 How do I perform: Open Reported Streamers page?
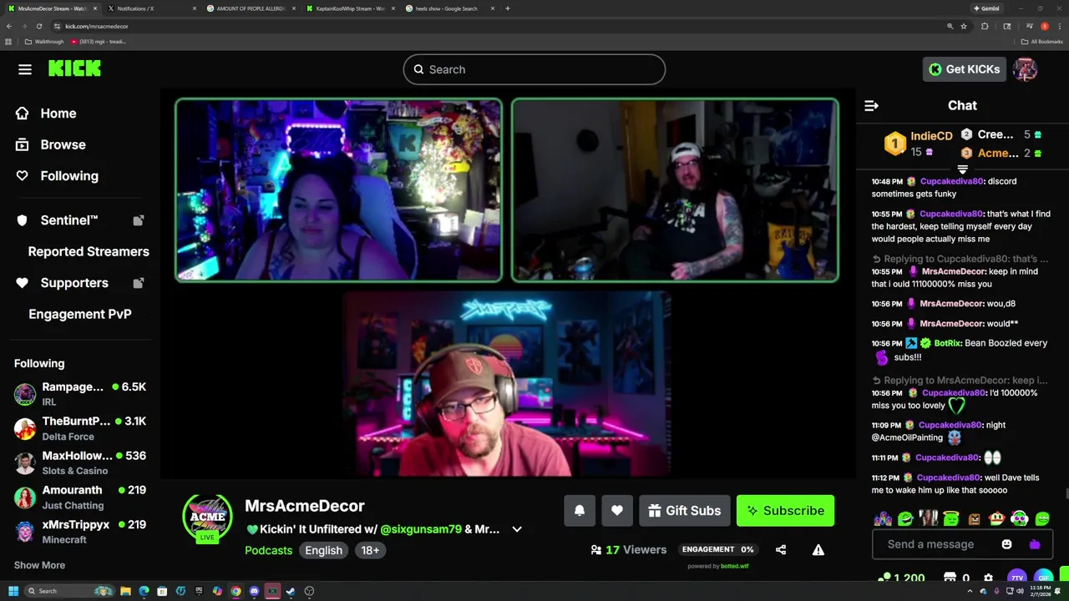tap(89, 251)
